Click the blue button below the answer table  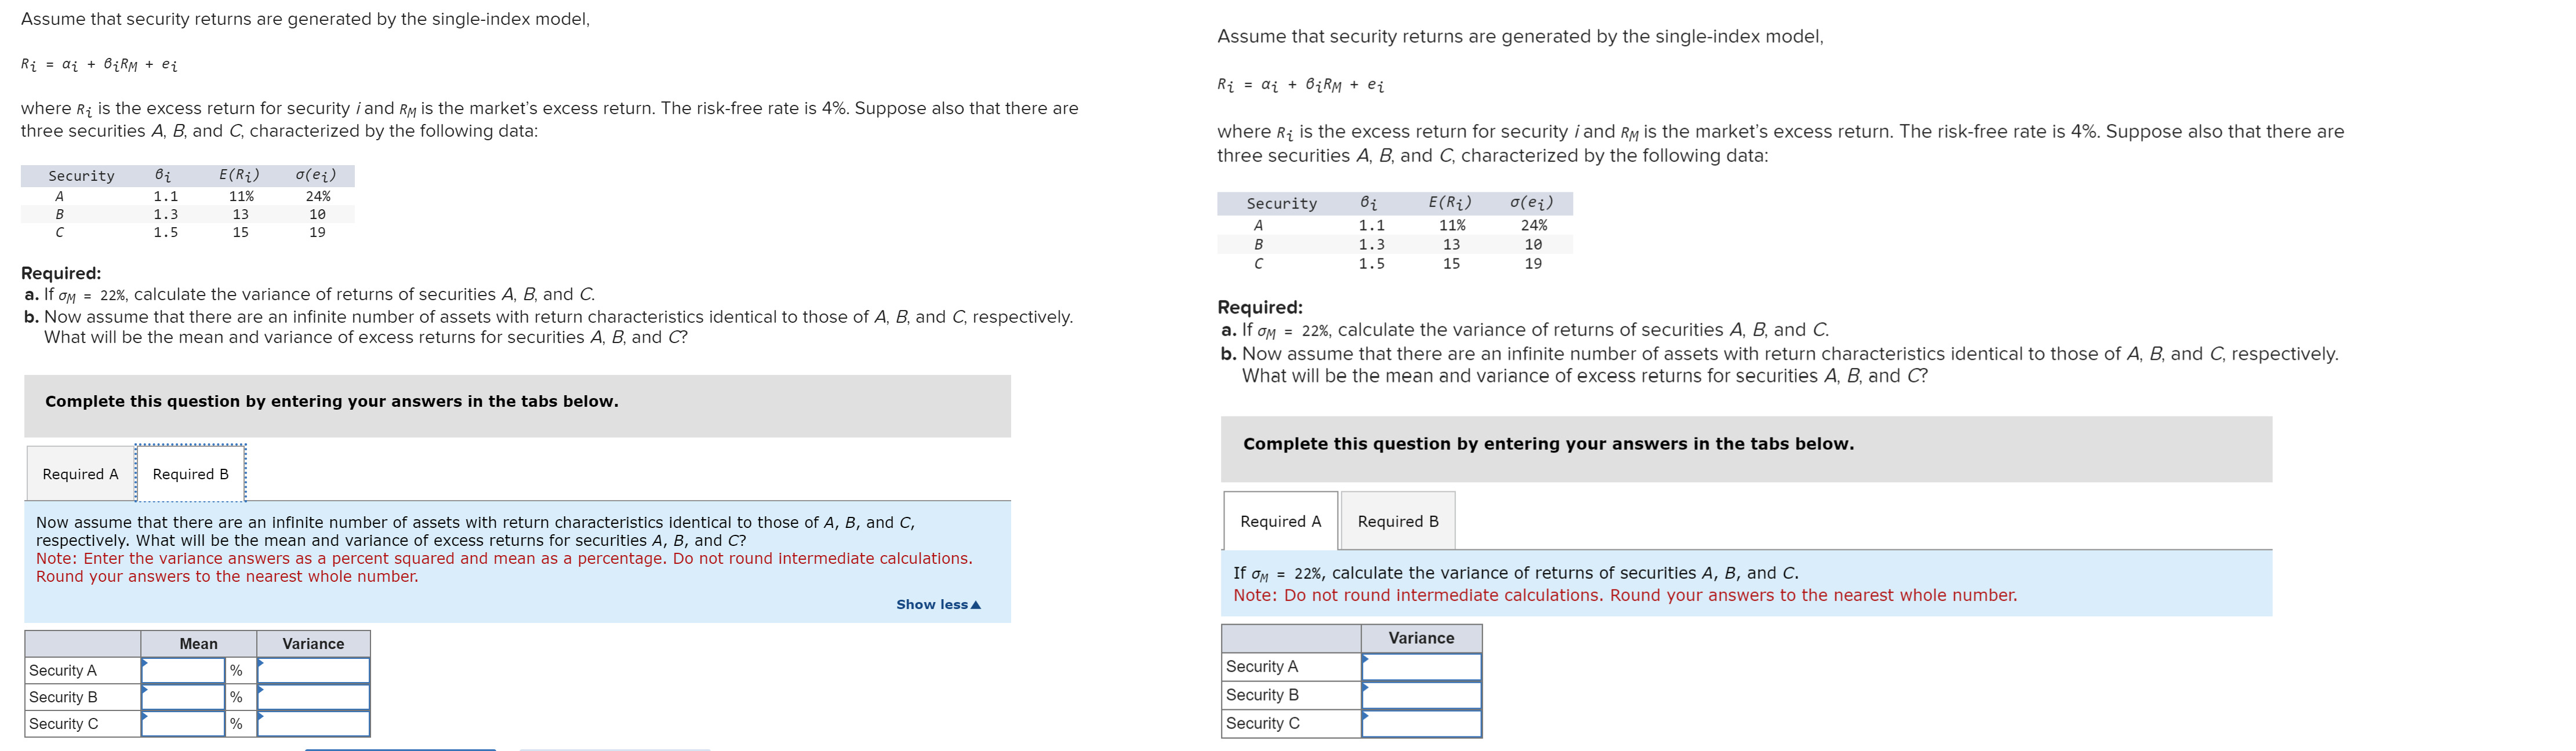pos(400,748)
